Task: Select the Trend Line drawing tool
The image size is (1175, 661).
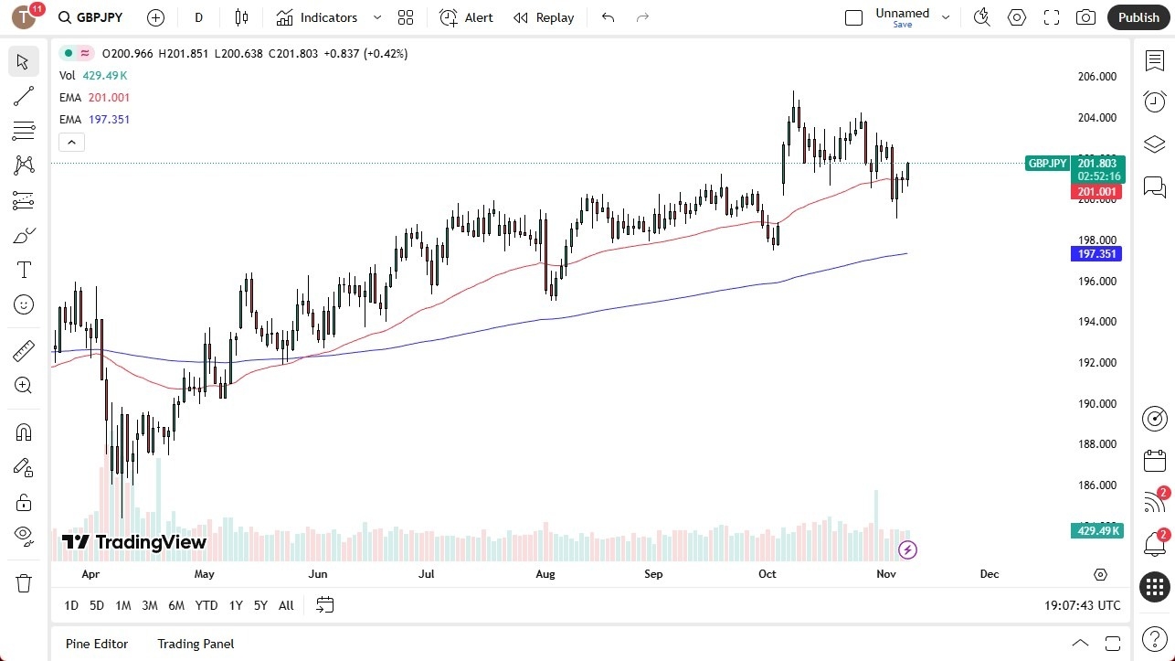Action: (x=23, y=96)
